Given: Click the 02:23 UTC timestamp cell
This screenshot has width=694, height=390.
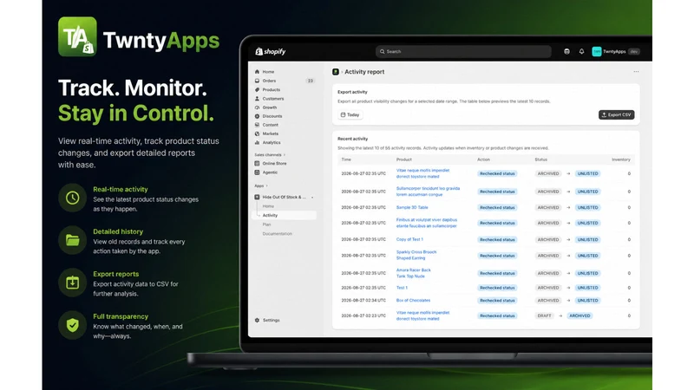Looking at the screenshot, I should click(x=363, y=316).
